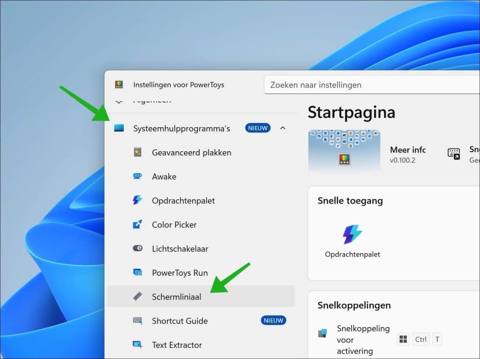This screenshot has height=359, width=480.
Task: Launch Opdrachtenpalet from Snelle toegang
Action: click(x=352, y=241)
